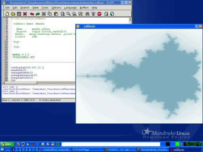Open the Language menu
The height and width of the screenshot is (152, 203).
[70, 8]
